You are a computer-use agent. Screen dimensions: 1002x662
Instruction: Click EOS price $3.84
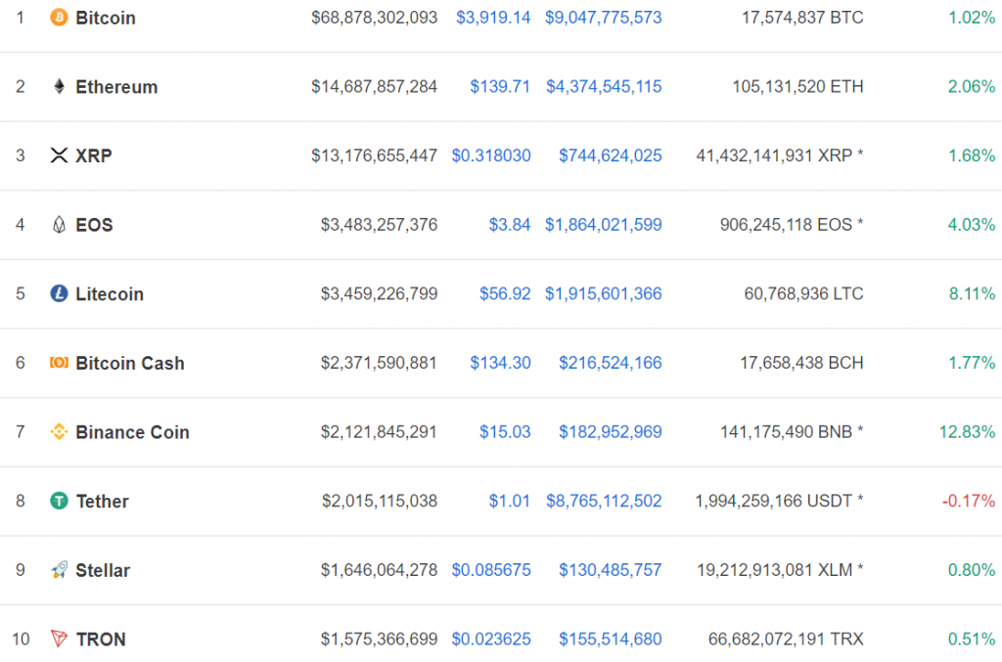click(509, 225)
